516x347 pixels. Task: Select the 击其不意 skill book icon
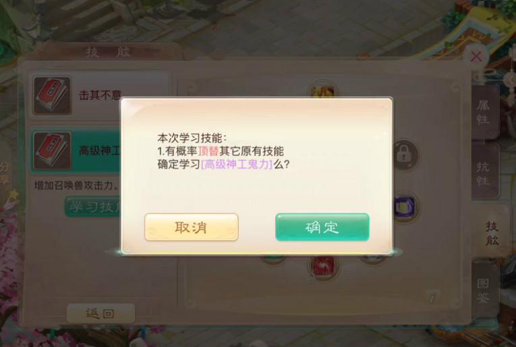52,95
